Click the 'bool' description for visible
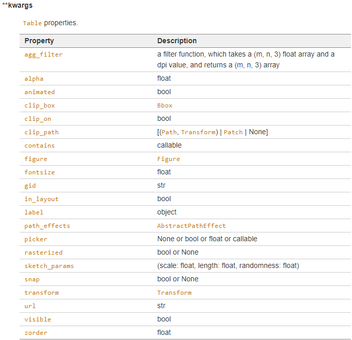The image size is (352, 340). coord(164,319)
